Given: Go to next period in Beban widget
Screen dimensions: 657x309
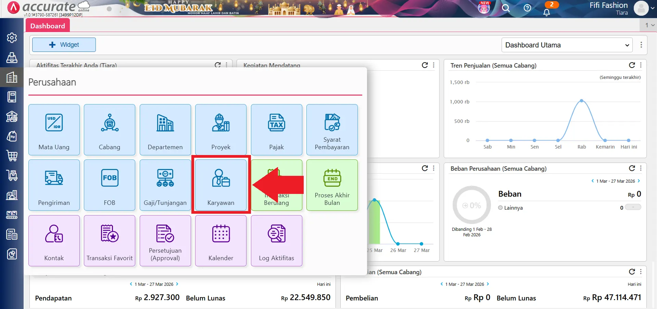Looking at the screenshot, I should (x=639, y=181).
